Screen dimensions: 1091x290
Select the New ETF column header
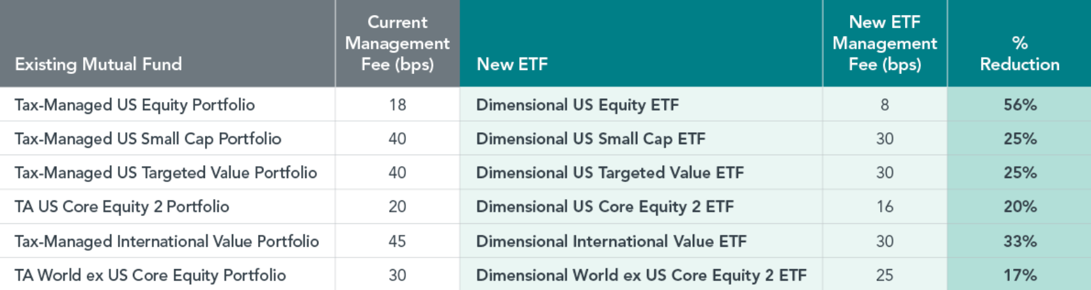512,64
